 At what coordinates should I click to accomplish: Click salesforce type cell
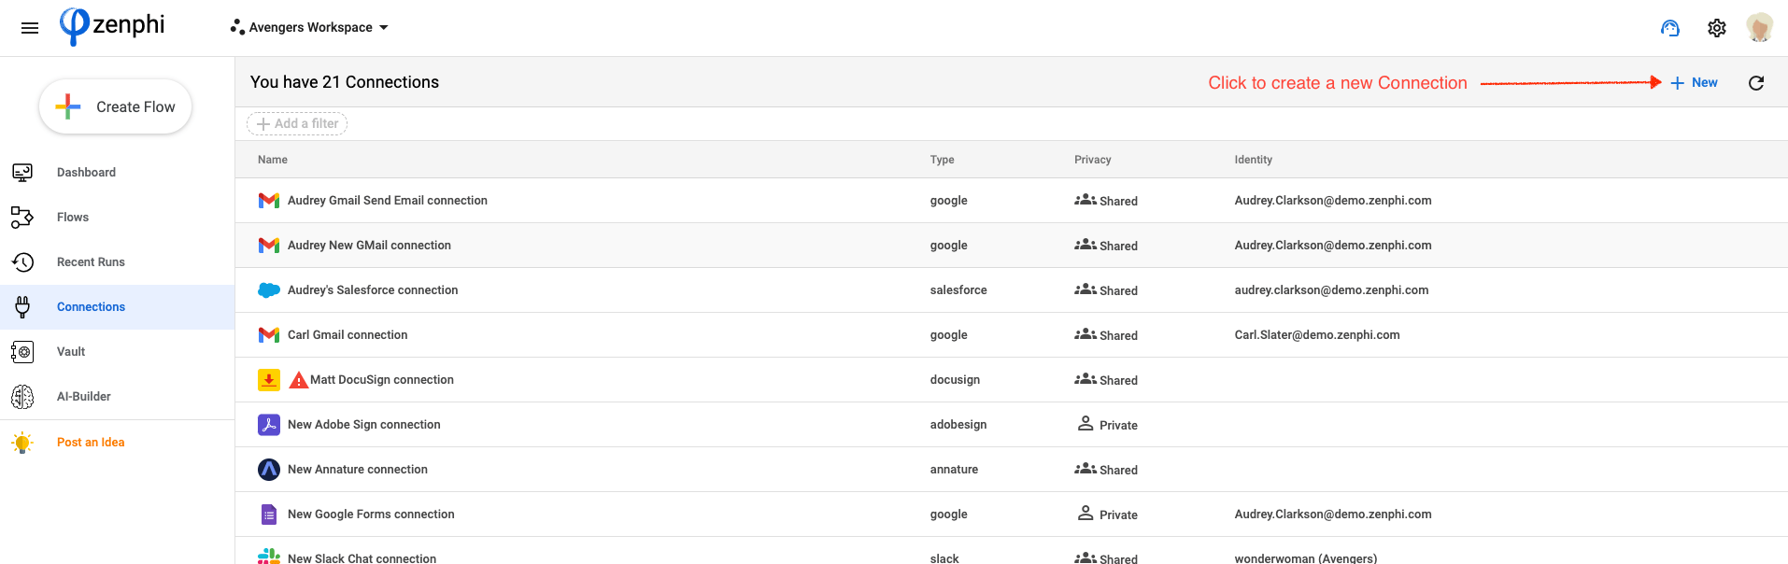click(x=958, y=289)
